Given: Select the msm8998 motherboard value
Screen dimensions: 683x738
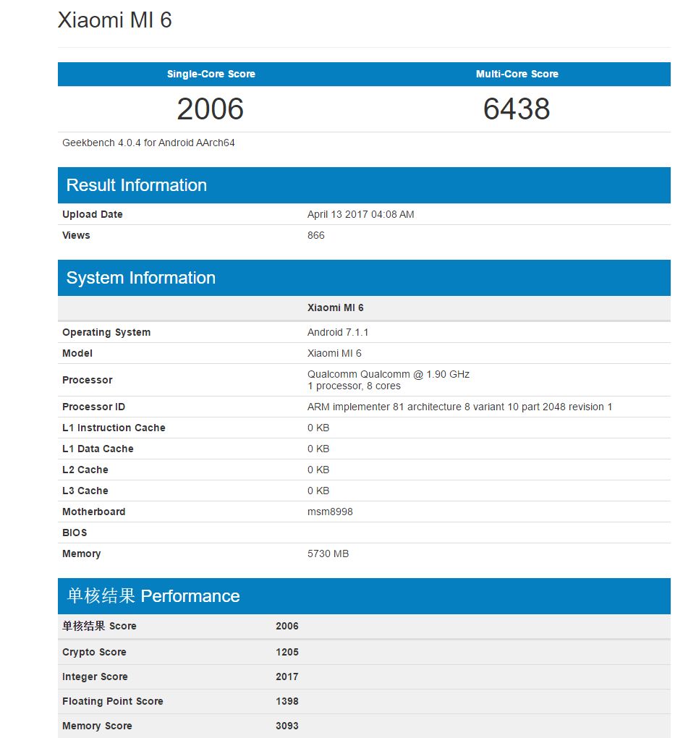Looking at the screenshot, I should (x=330, y=512).
